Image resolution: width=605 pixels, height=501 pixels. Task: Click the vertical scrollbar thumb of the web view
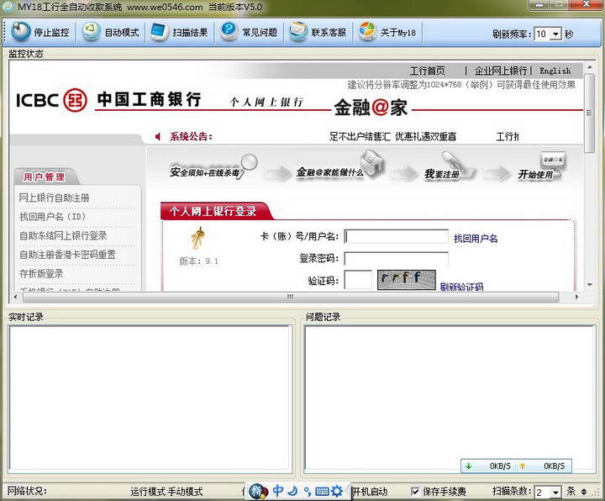click(x=589, y=113)
